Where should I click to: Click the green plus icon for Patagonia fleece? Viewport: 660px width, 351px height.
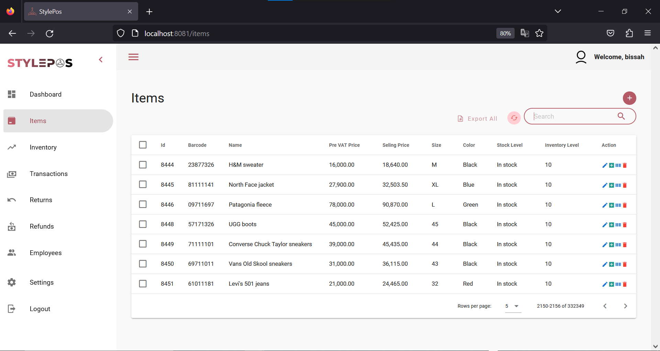pyautogui.click(x=612, y=205)
